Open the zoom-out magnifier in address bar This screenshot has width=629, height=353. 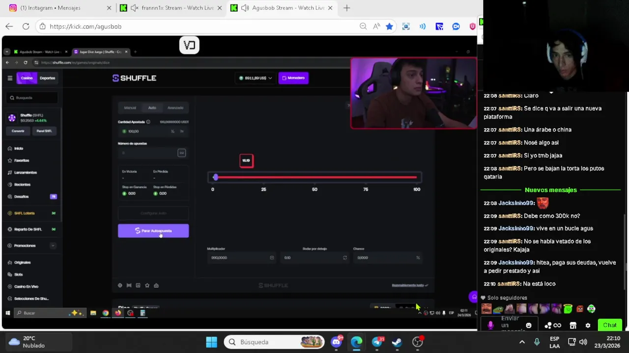(x=363, y=26)
